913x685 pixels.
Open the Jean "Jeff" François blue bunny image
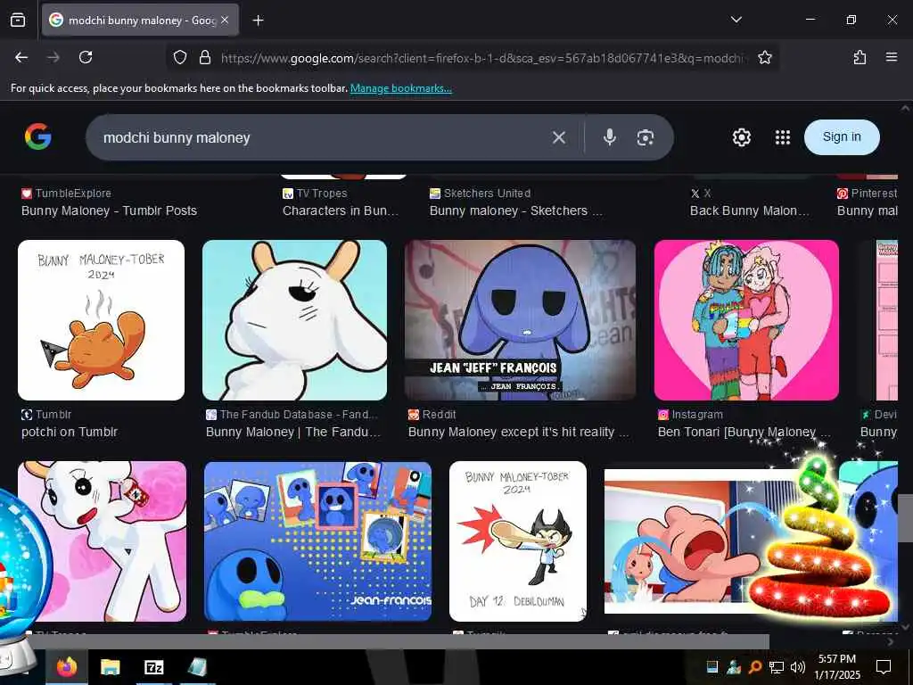[520, 320]
